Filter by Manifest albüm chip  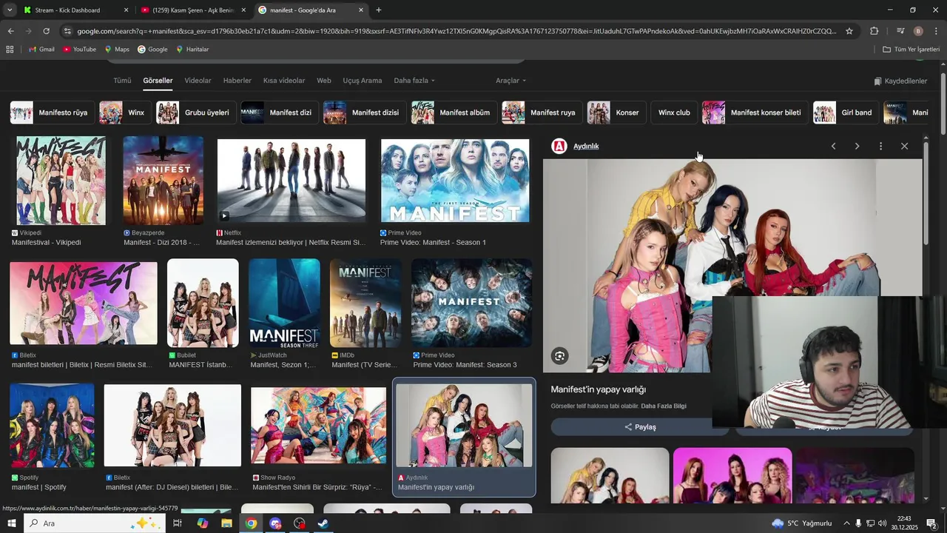tap(454, 113)
